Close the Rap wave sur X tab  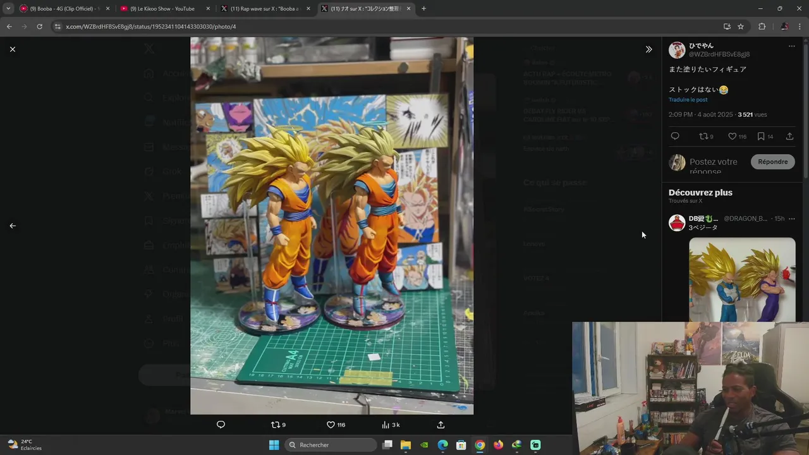tap(308, 9)
